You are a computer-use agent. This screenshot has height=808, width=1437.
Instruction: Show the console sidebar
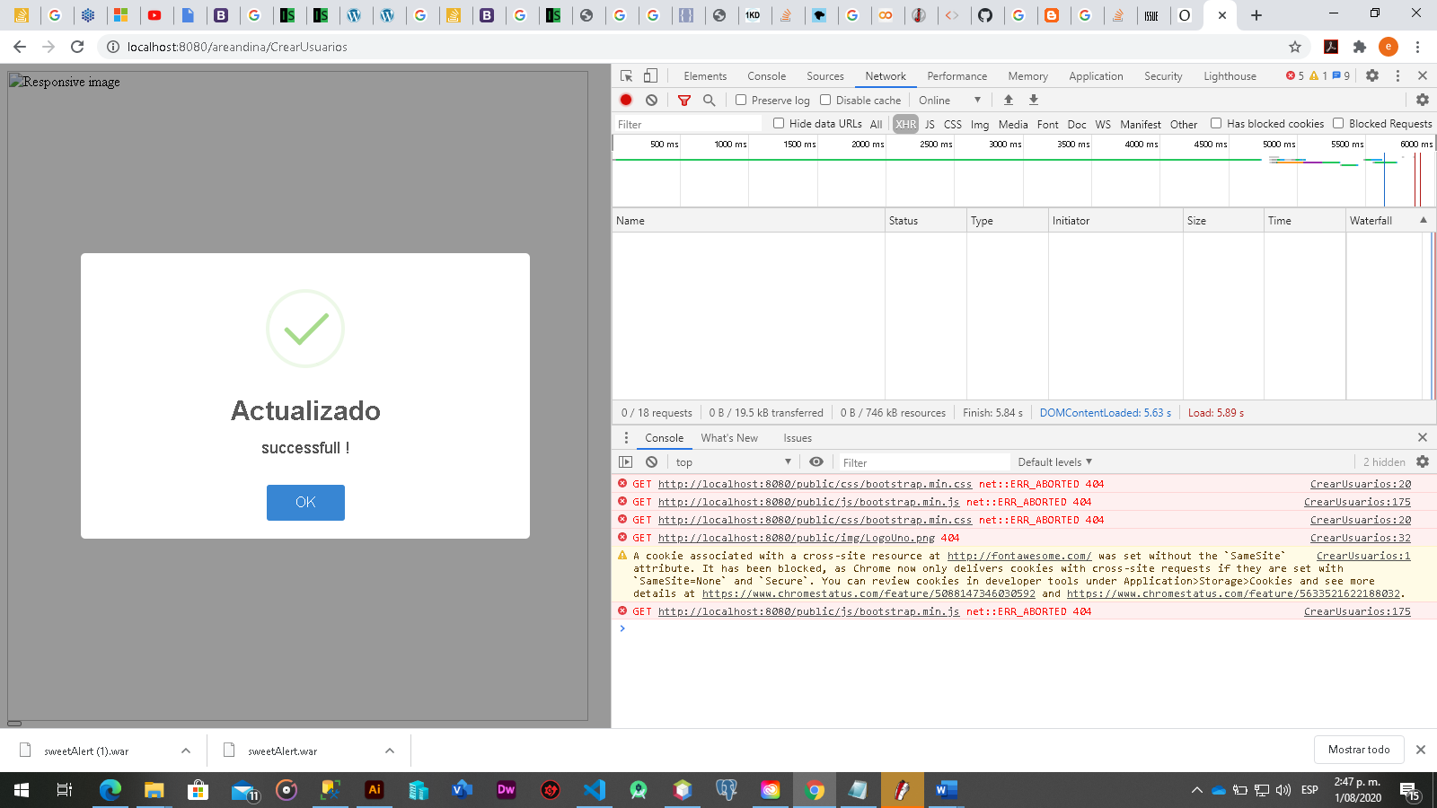click(626, 462)
